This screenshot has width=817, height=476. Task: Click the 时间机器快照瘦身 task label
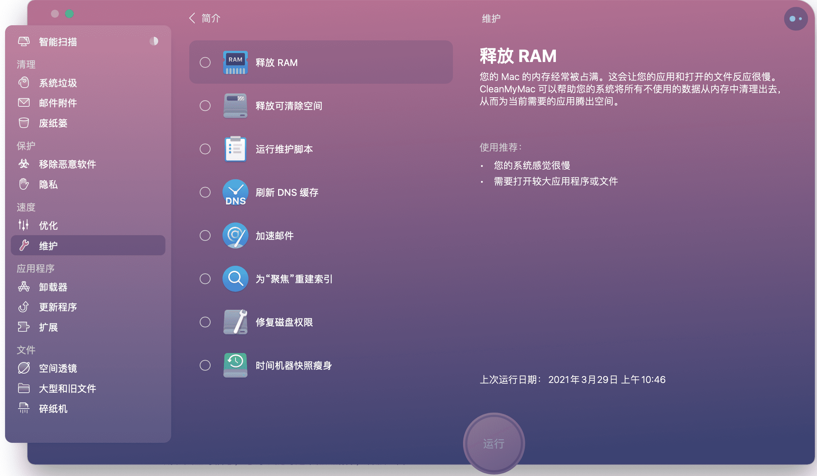(294, 365)
